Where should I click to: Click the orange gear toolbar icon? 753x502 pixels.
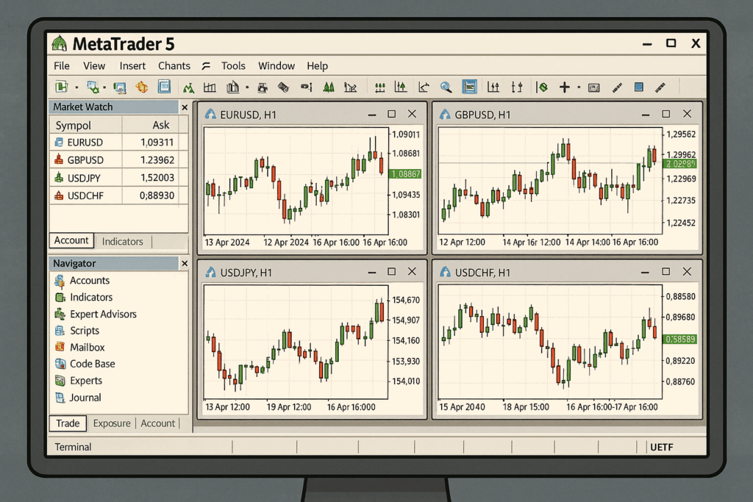point(141,87)
